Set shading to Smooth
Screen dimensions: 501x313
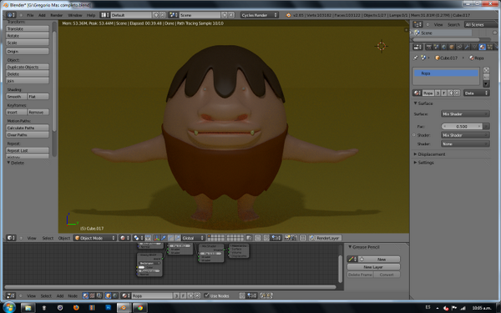[x=17, y=97]
